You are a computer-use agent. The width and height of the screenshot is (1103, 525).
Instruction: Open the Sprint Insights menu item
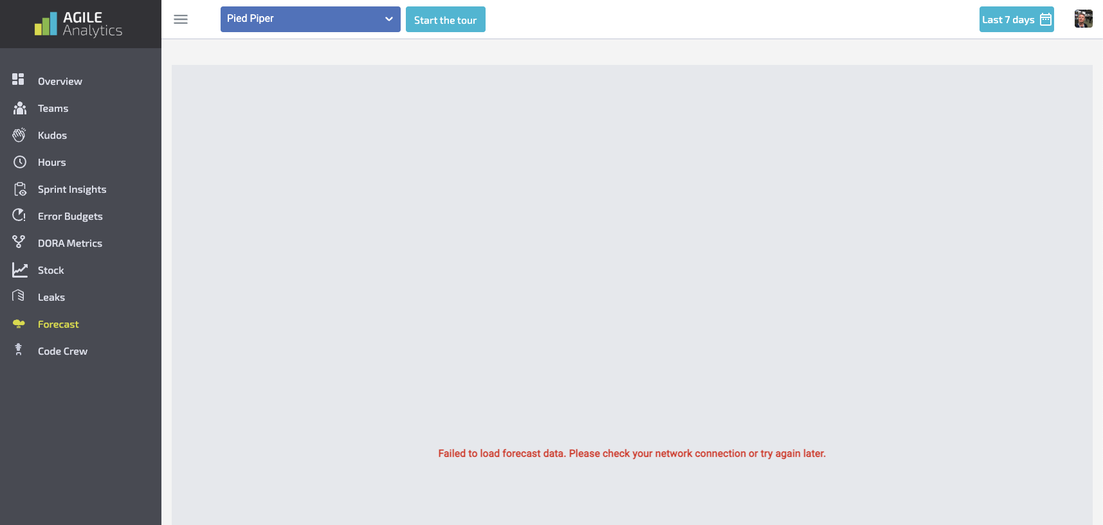coord(72,190)
